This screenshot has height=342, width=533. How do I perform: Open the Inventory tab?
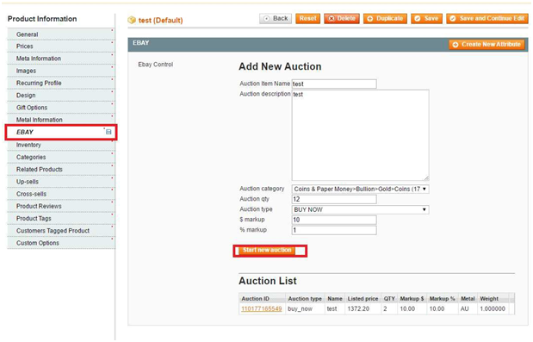61,145
